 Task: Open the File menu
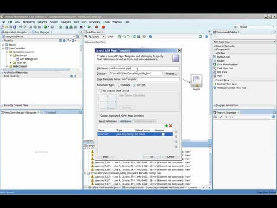tap(3, 22)
